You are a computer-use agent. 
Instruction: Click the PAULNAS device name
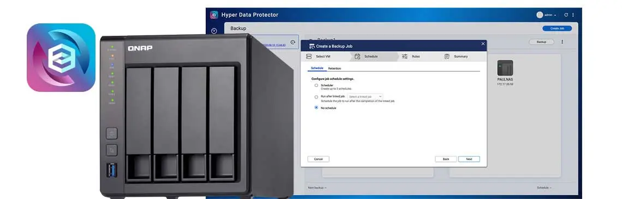[x=505, y=79]
